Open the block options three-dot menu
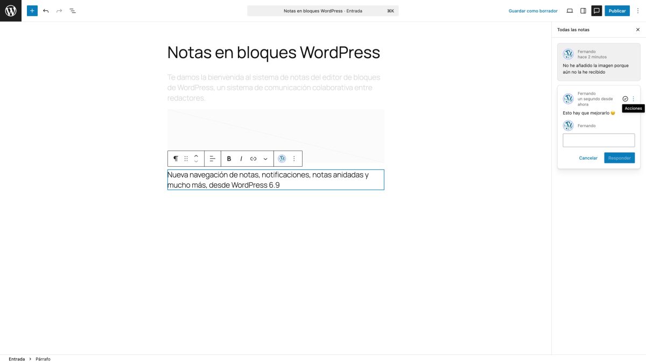Screen dimensions: 646x363 pos(294,159)
